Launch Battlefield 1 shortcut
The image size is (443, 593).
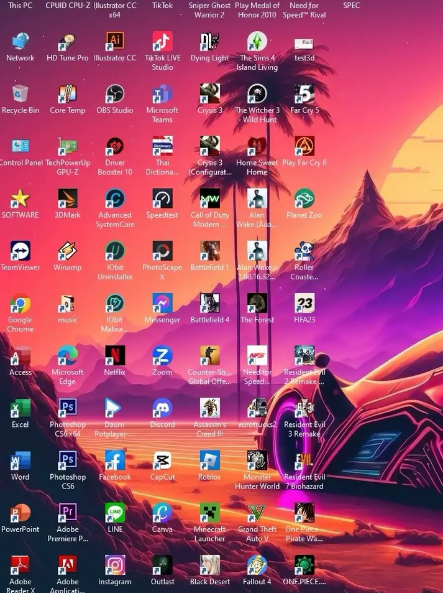point(209,251)
